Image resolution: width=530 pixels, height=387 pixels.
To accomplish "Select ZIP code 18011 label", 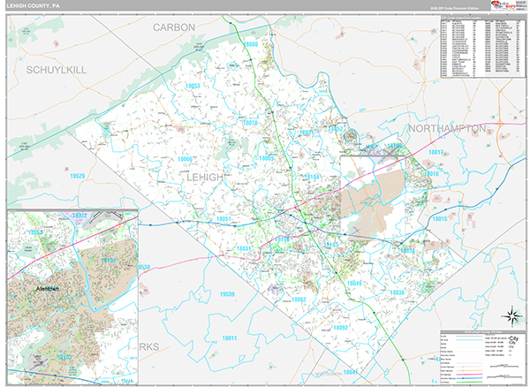I will (x=231, y=337).
